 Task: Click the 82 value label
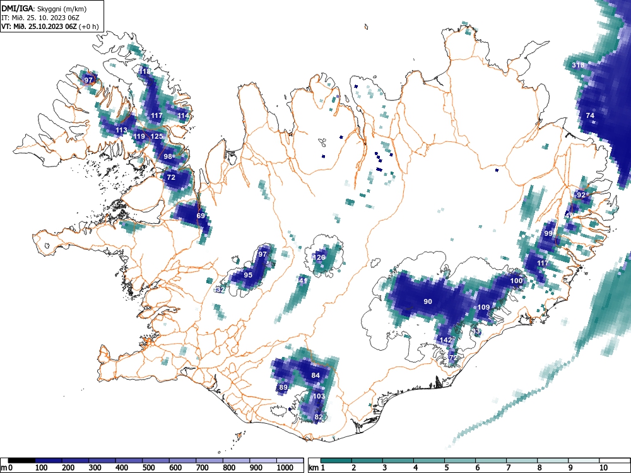(x=318, y=417)
